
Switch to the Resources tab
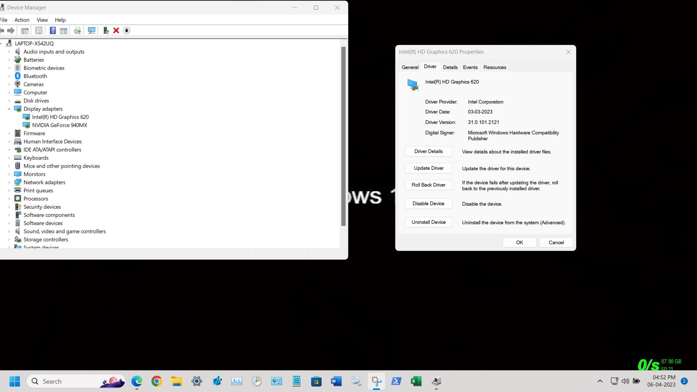(495, 68)
